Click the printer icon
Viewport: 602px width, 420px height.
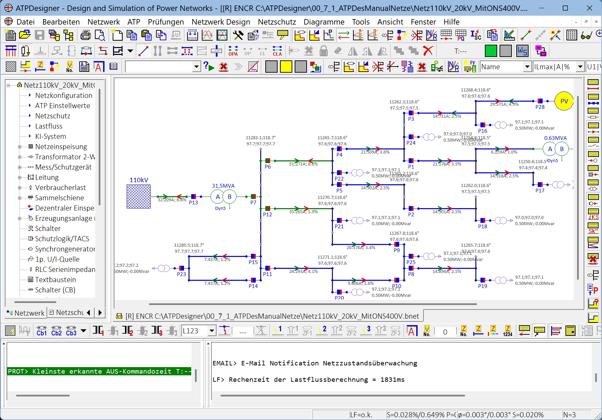point(85,35)
